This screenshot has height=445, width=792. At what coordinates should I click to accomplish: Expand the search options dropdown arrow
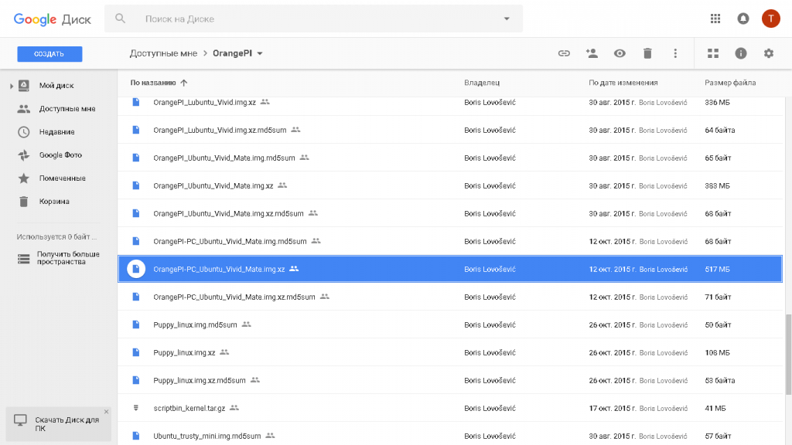tap(507, 19)
